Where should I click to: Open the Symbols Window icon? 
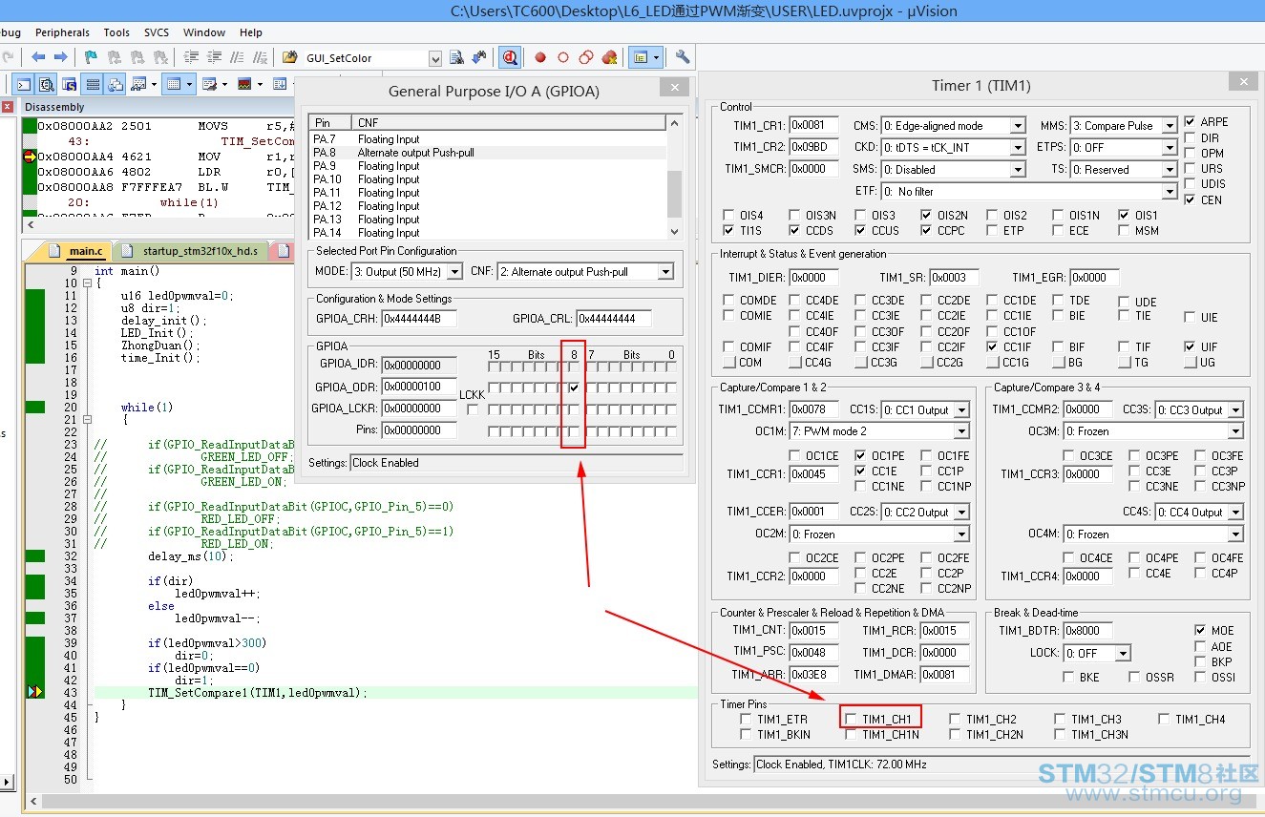click(x=69, y=84)
